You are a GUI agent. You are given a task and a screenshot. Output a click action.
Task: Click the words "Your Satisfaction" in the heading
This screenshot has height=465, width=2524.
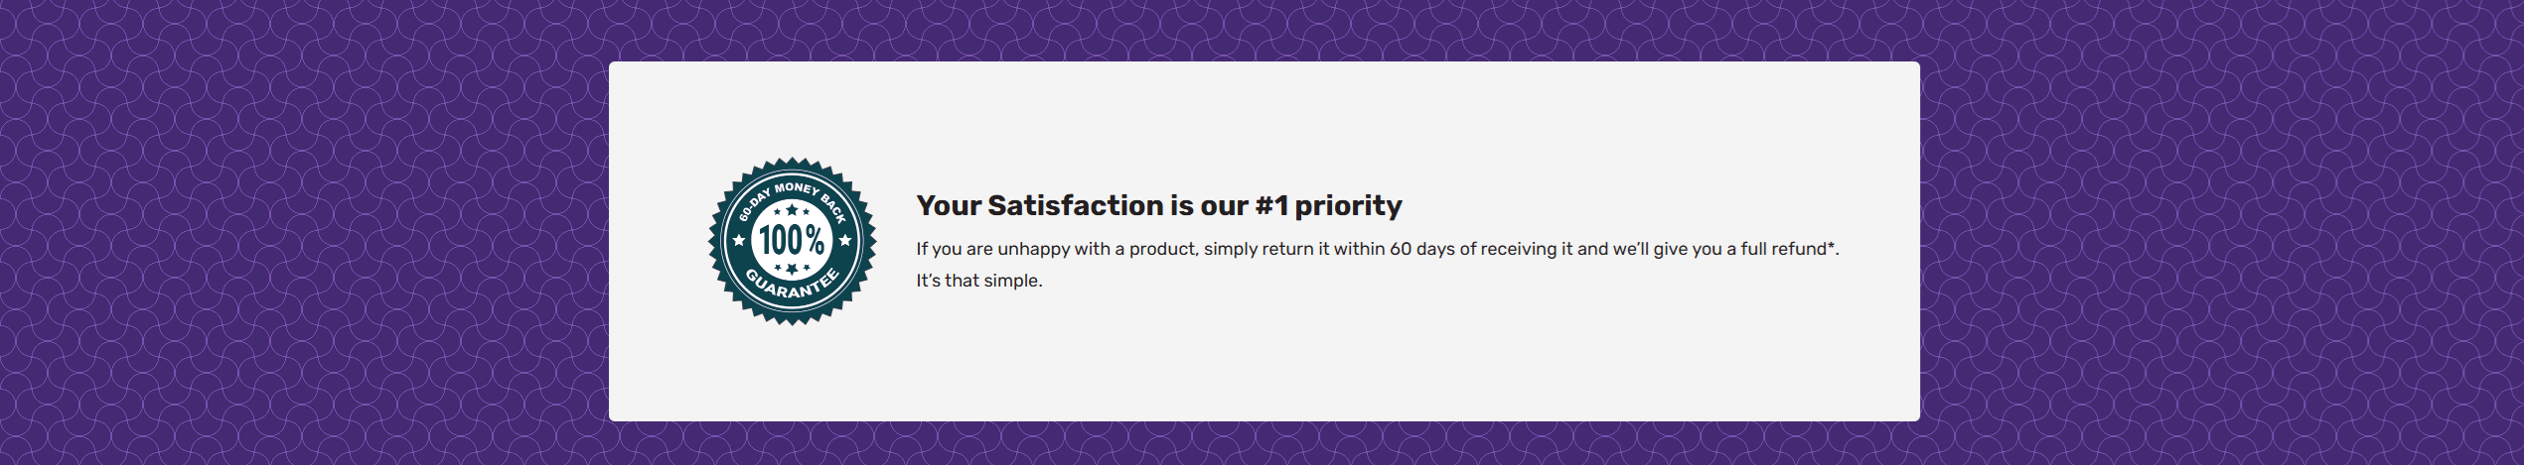coord(1040,205)
